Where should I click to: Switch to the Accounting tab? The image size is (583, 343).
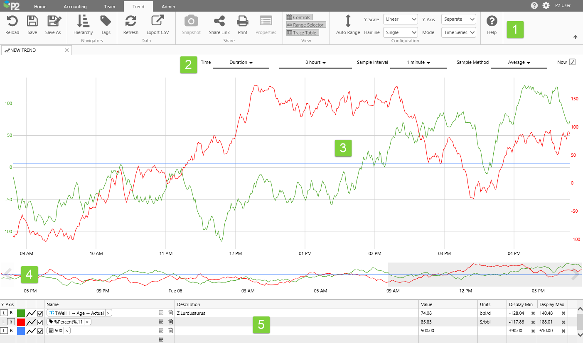pyautogui.click(x=75, y=7)
